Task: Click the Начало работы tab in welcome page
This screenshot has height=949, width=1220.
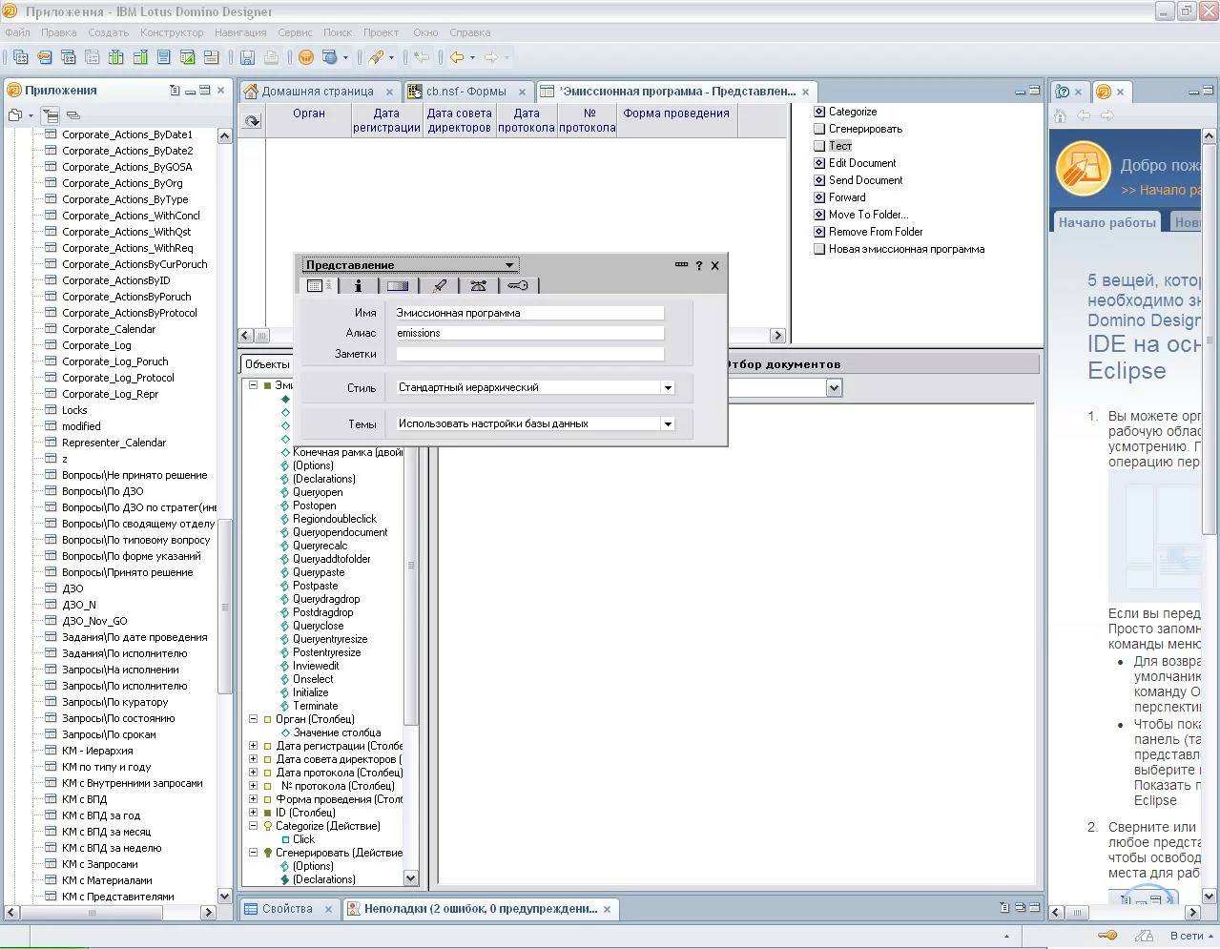Action: coord(1106,222)
